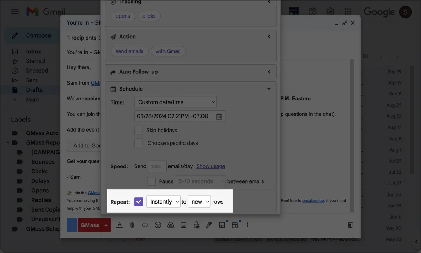Viewport: 421px width, 253px height.
Task: Open the Sent folder
Action: pyautogui.click(x=32, y=80)
